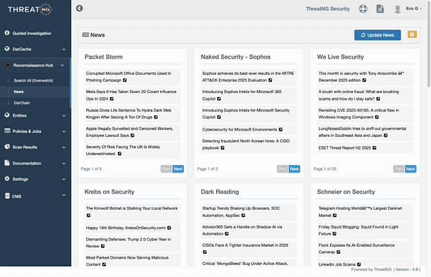Go to next We Live Security page
The image size is (431, 277).
click(411, 169)
